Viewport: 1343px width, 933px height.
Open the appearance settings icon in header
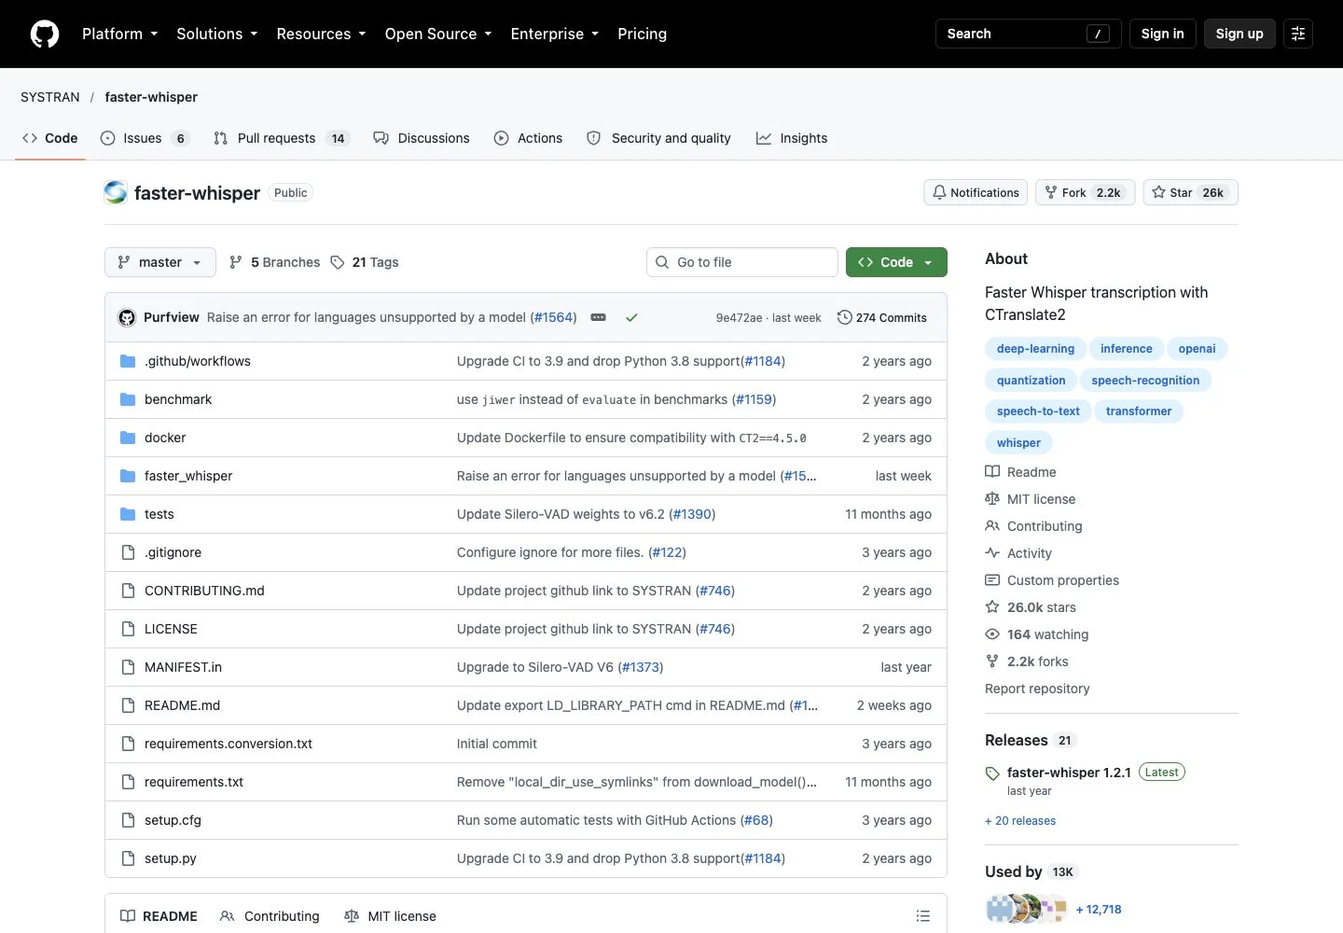(x=1298, y=34)
